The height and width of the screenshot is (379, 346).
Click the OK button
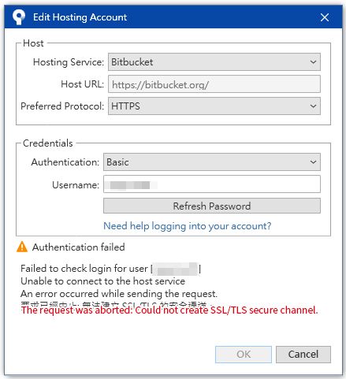244,355
